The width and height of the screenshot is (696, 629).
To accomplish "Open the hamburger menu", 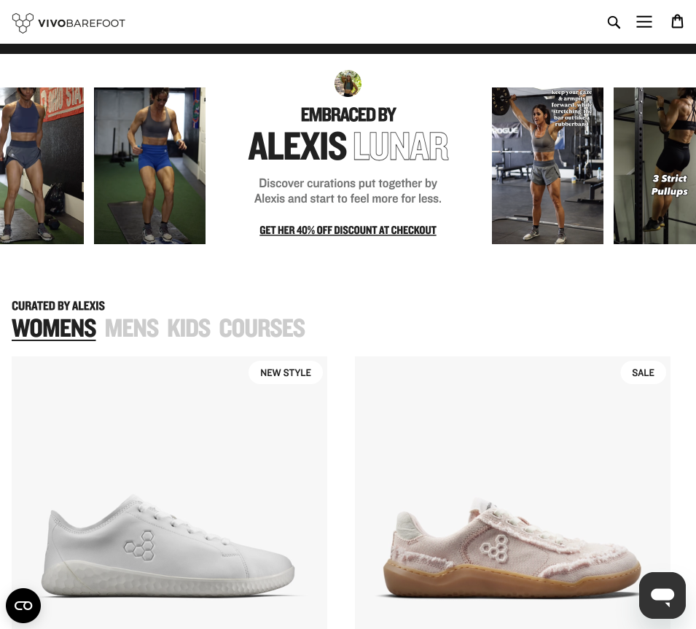I will 644,22.
